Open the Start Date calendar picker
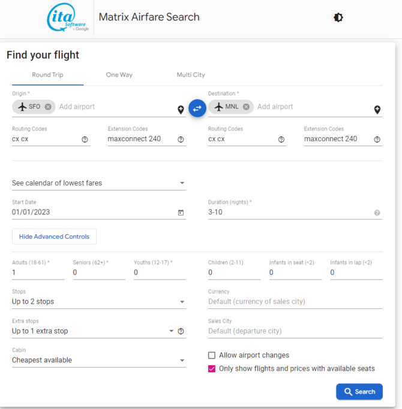The width and height of the screenshot is (402, 409). pyautogui.click(x=181, y=213)
